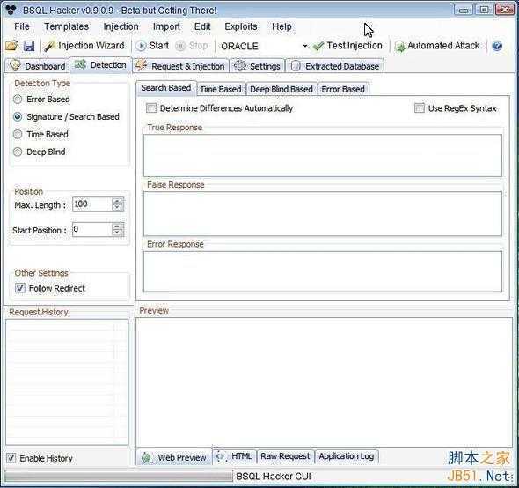Open the Exploits menu
This screenshot has width=519, height=488.
tap(241, 26)
